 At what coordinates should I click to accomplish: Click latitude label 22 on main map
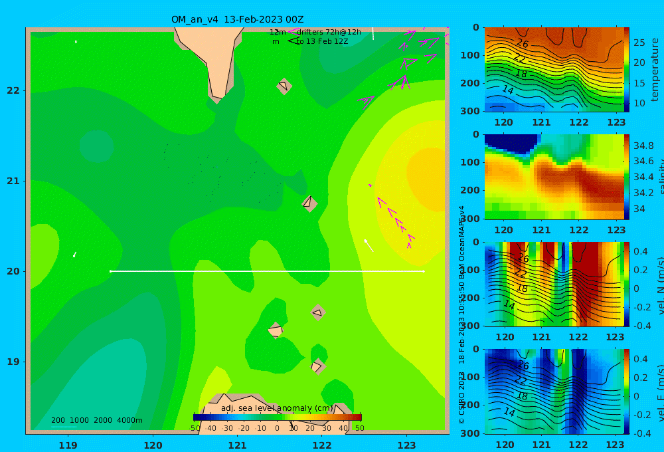(x=13, y=90)
